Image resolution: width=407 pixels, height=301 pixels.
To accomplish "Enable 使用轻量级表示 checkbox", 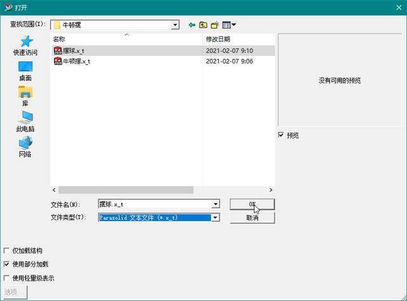I will point(6,278).
